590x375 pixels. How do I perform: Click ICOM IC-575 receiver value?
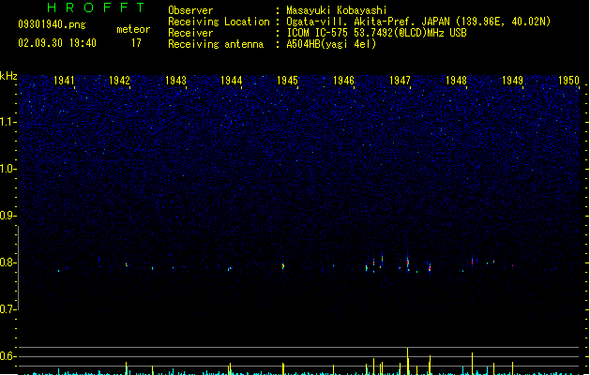coord(377,33)
